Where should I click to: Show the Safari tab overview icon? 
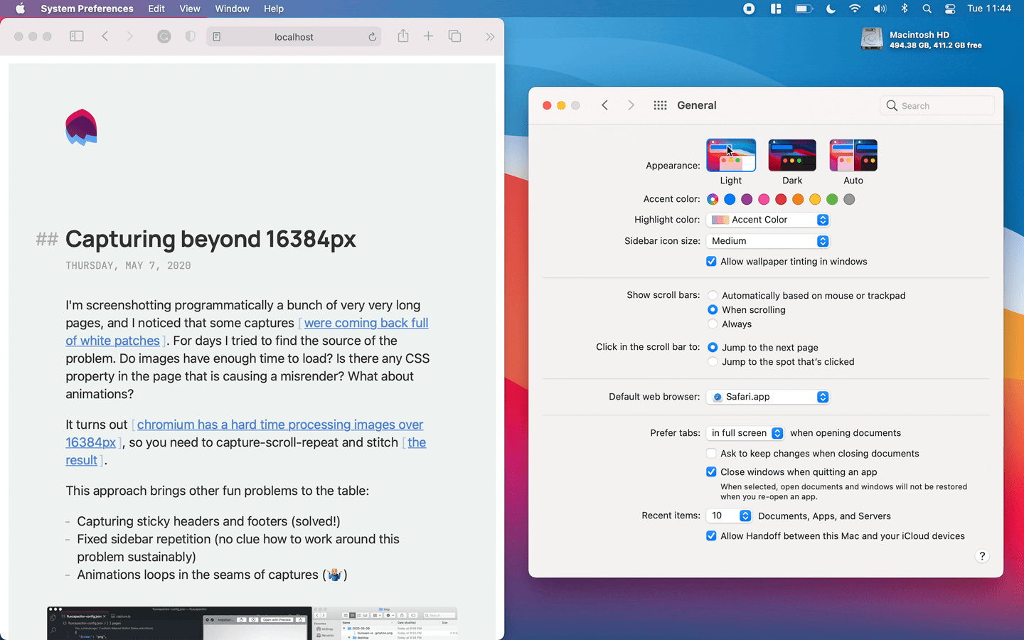455,36
